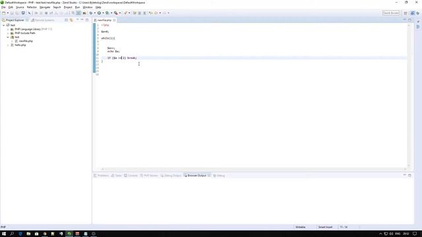This screenshot has height=237, width=422.
Task: Click the Back navigation toolbar arrow
Action: [156, 13]
